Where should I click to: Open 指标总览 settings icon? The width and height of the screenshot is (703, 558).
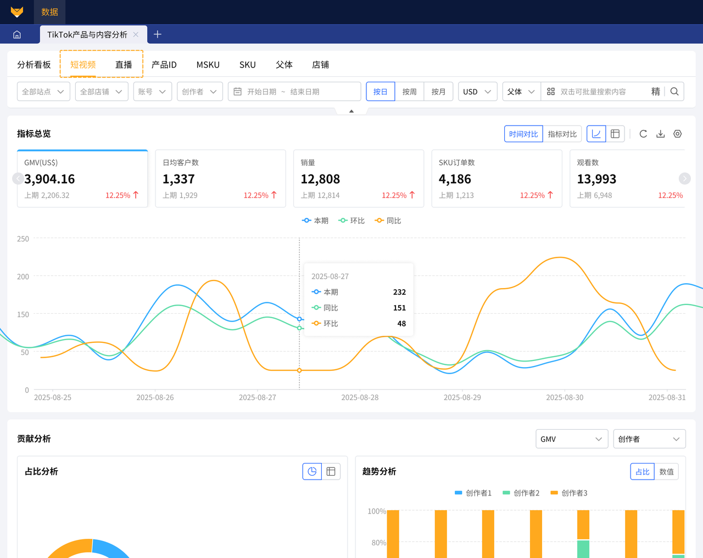678,134
